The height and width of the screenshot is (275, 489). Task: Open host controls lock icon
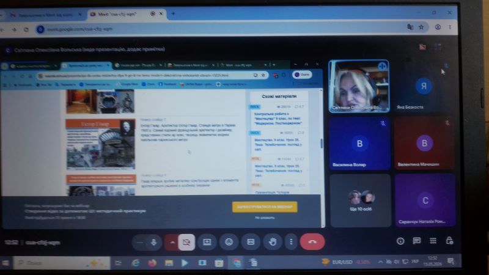(x=449, y=240)
